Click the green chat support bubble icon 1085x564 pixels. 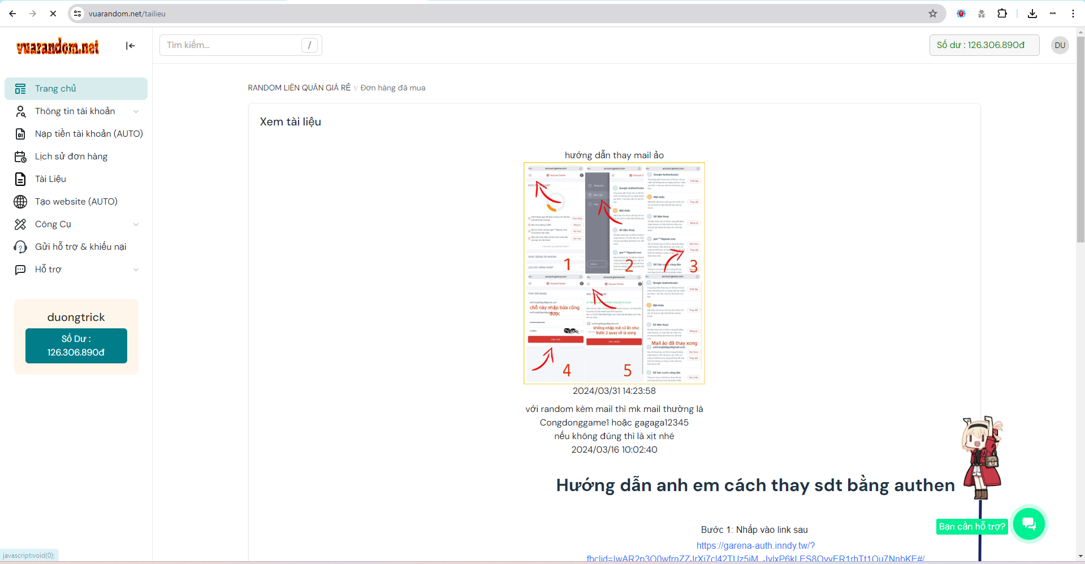click(1028, 523)
